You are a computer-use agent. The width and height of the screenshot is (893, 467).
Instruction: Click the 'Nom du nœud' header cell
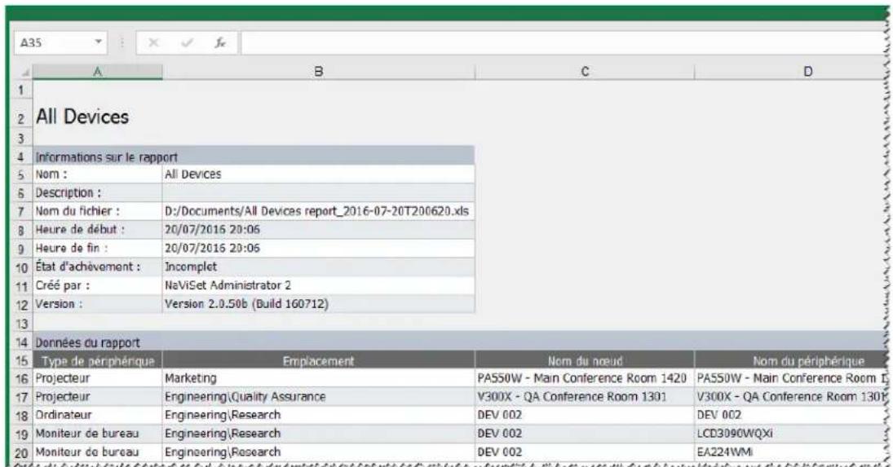point(584,360)
